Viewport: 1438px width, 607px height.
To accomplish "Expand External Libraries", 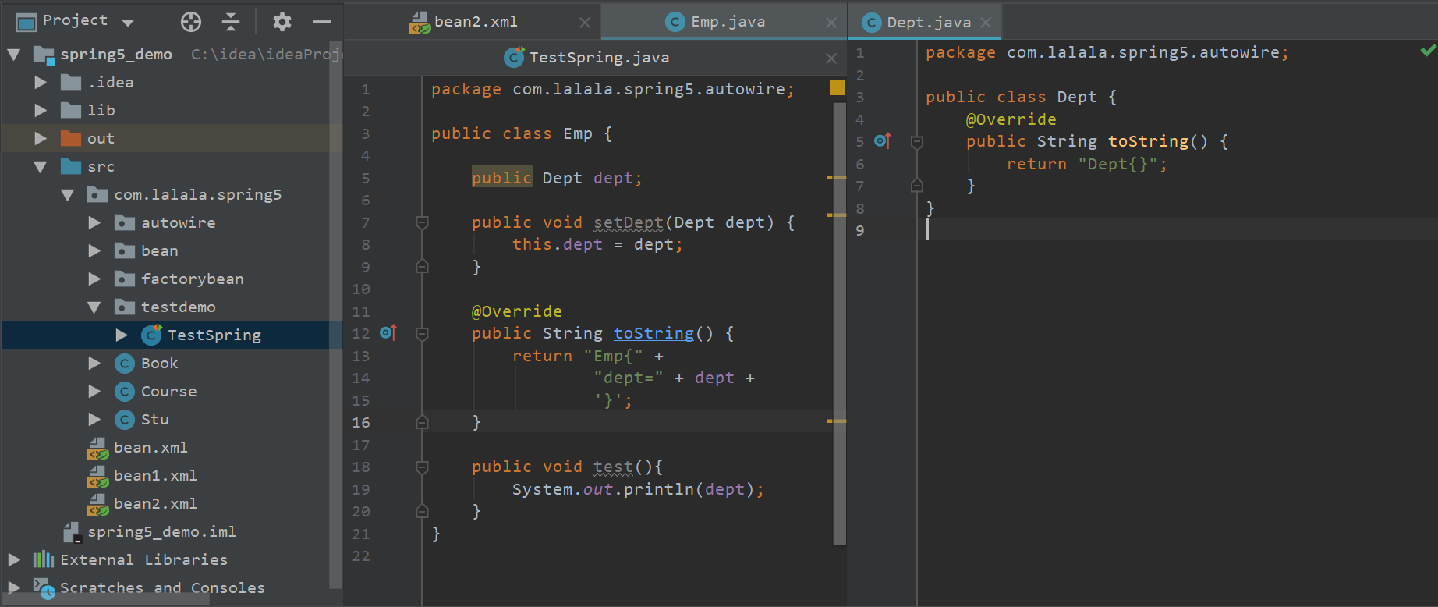I will pos(14,559).
